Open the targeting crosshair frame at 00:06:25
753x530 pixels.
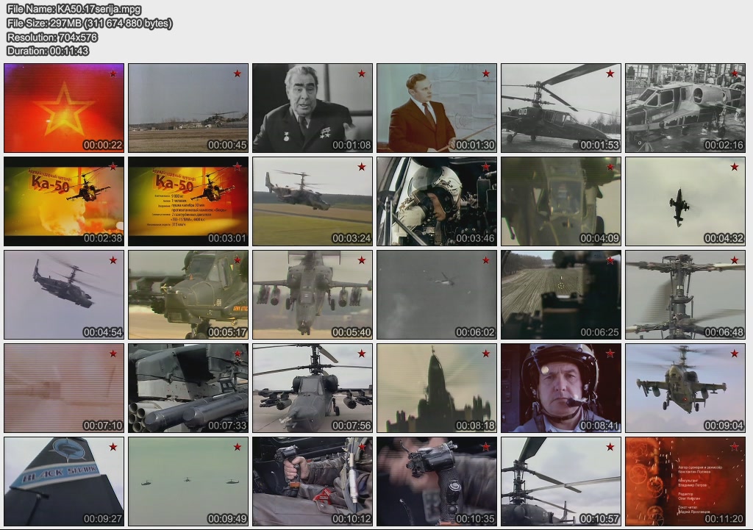(561, 294)
